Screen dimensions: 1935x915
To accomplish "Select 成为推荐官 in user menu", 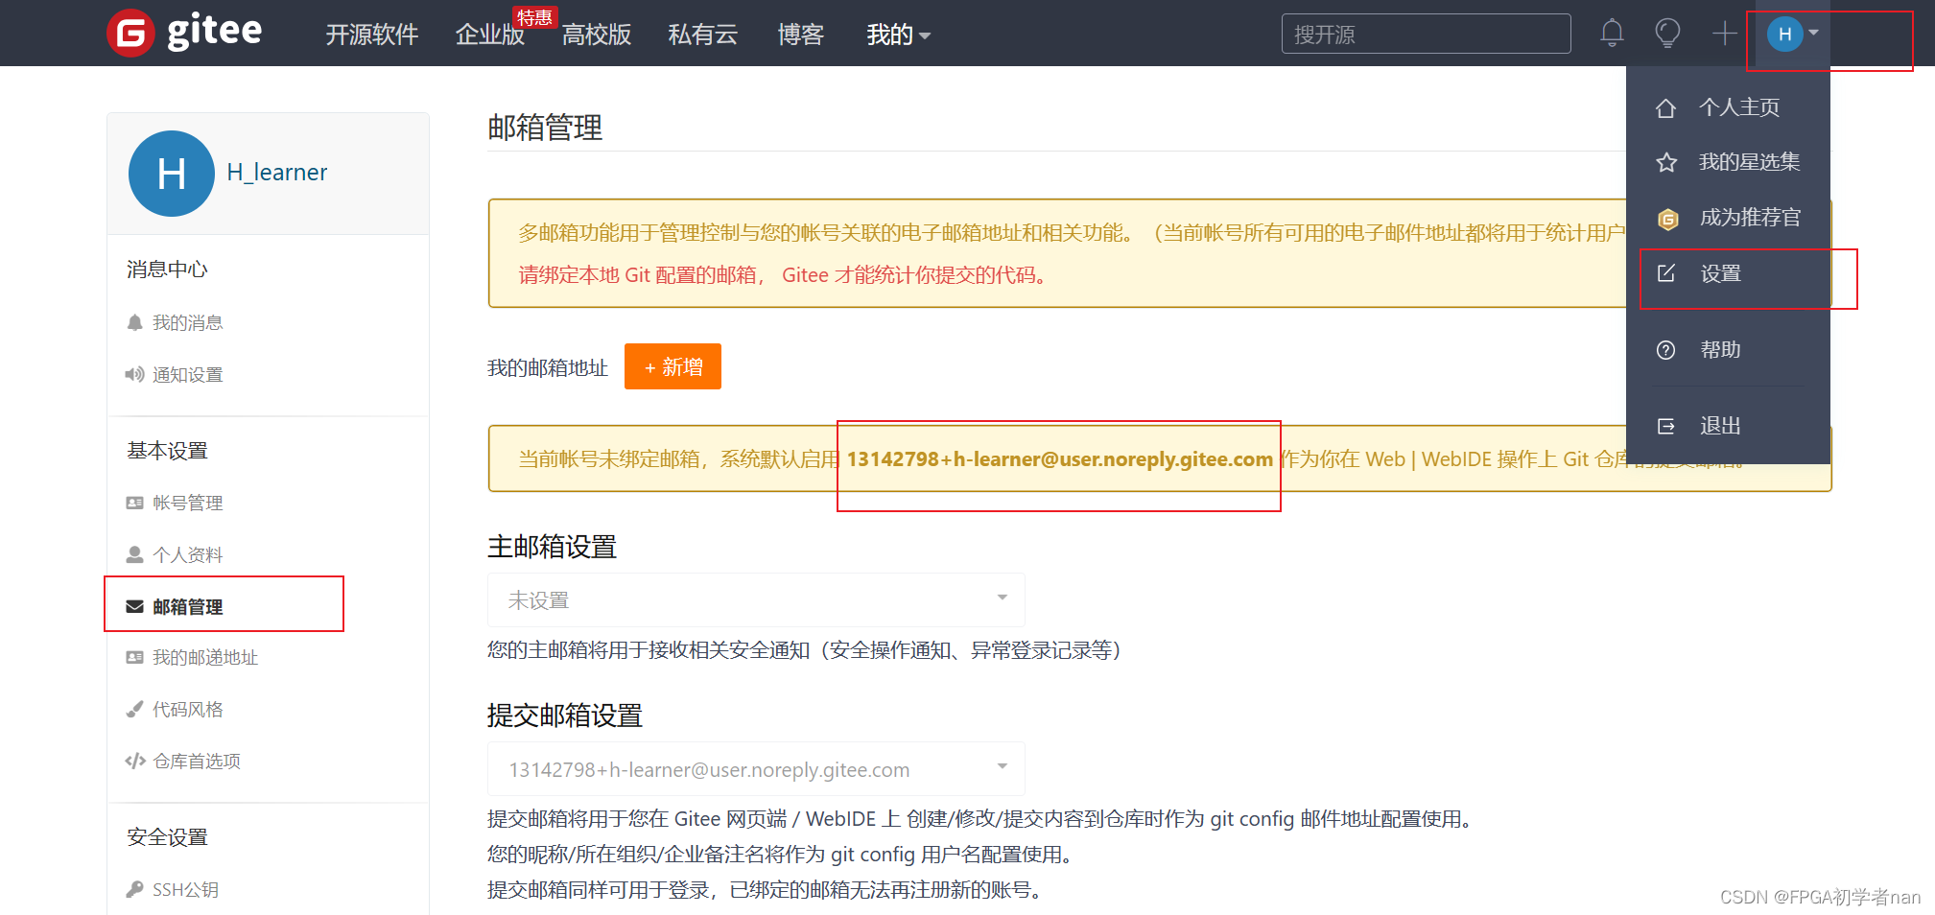I will 1750,218.
